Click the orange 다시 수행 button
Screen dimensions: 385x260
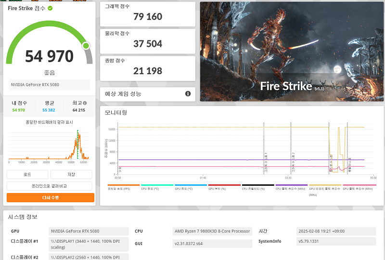[x=50, y=198]
